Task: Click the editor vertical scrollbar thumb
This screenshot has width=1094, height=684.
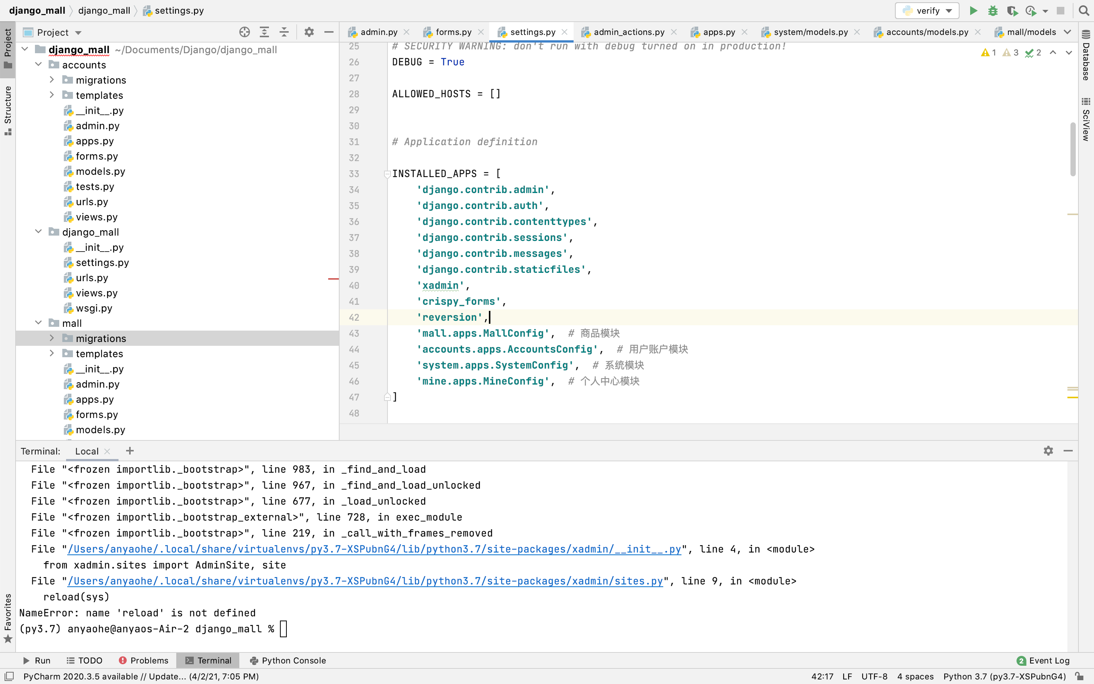Action: (x=1073, y=149)
